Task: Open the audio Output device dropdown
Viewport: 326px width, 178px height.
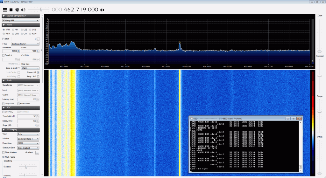Action: 28,95
